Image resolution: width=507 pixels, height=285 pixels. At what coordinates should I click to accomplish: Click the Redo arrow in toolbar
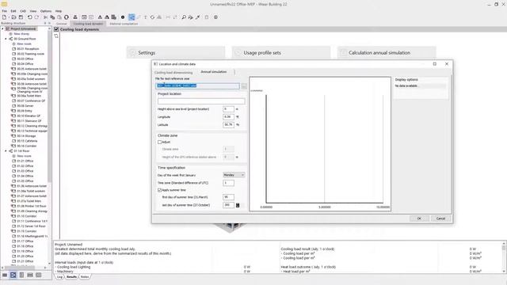point(36,17)
